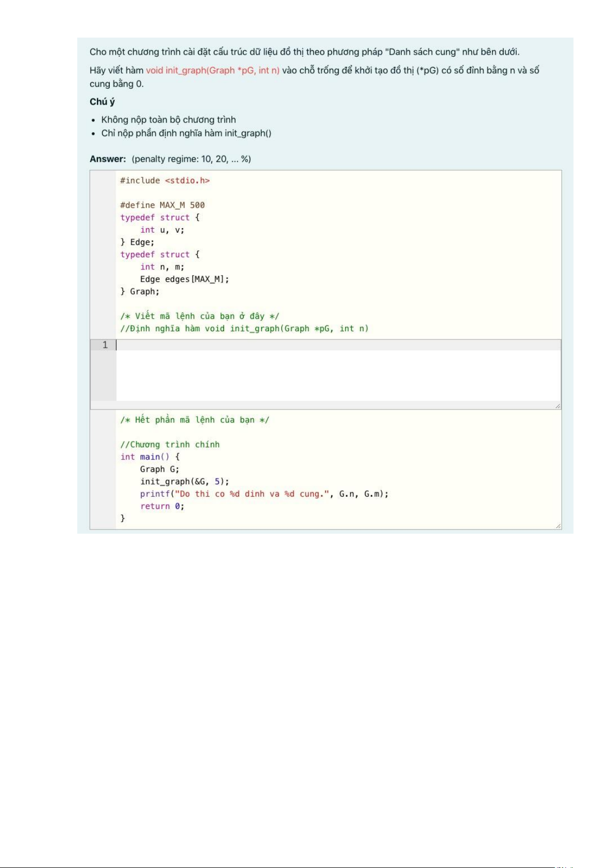Click the first question sentence starting 'Cho một chương trình'
The width and height of the screenshot is (614, 868).
(x=304, y=52)
